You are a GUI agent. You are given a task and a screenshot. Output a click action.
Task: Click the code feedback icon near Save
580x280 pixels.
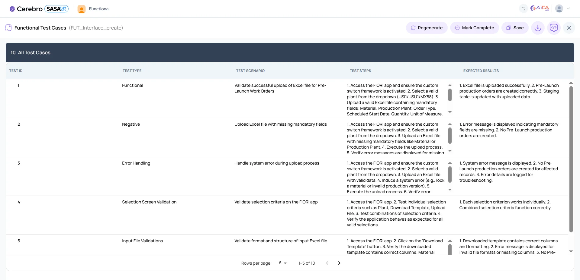[554, 27]
